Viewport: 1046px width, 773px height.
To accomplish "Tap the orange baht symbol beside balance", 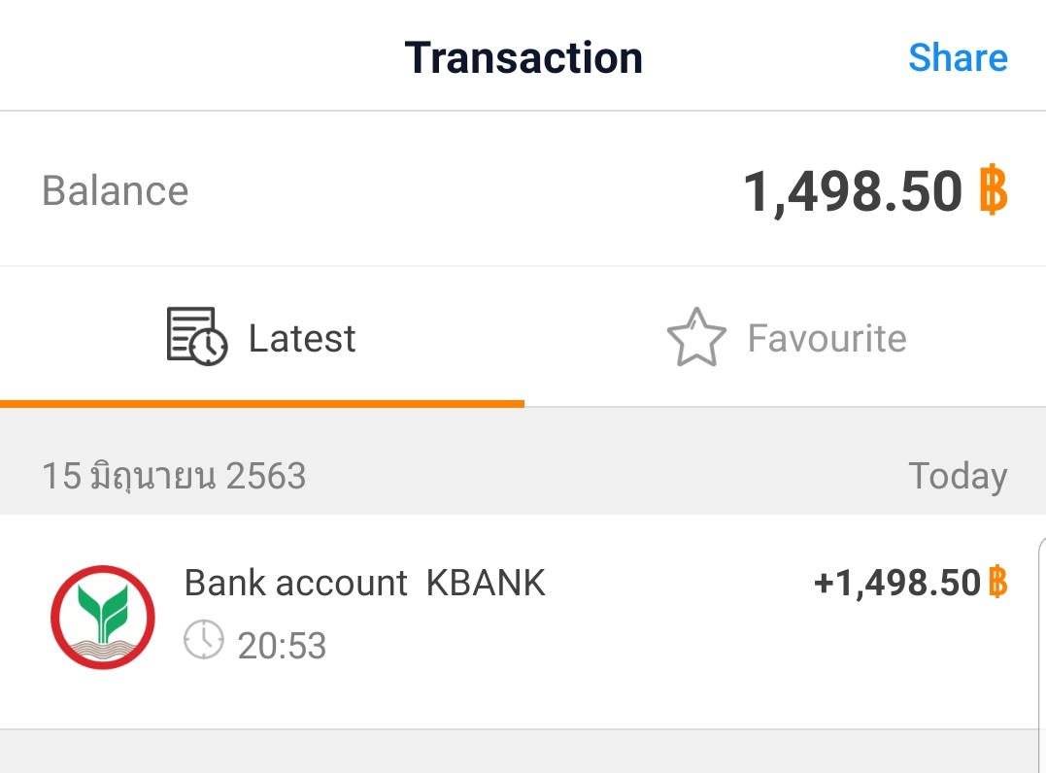I will click(x=993, y=191).
